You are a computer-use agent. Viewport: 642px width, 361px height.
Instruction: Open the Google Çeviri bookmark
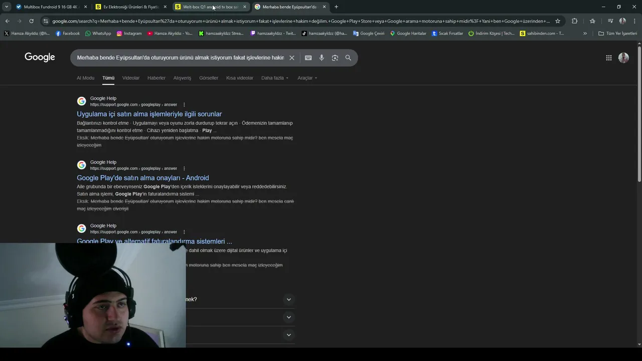(369, 34)
